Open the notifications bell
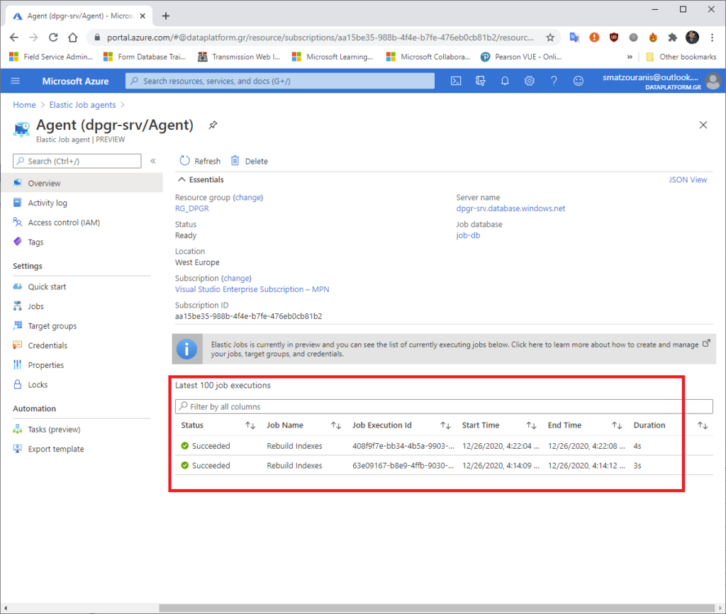 click(x=505, y=81)
